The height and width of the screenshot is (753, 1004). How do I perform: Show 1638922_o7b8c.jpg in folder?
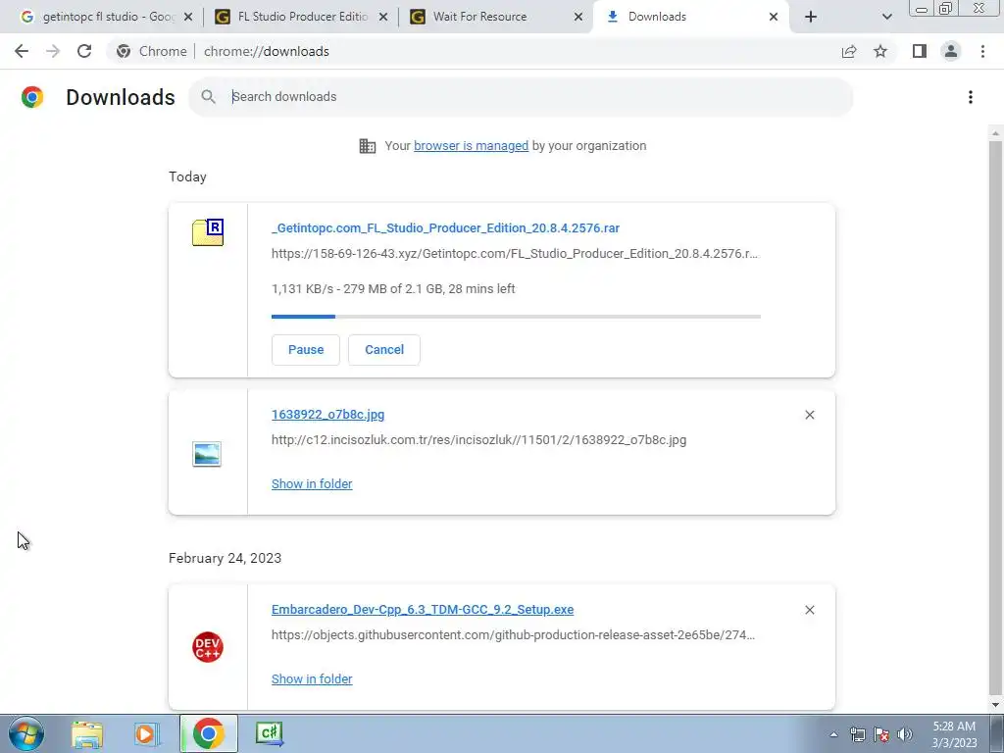[312, 484]
